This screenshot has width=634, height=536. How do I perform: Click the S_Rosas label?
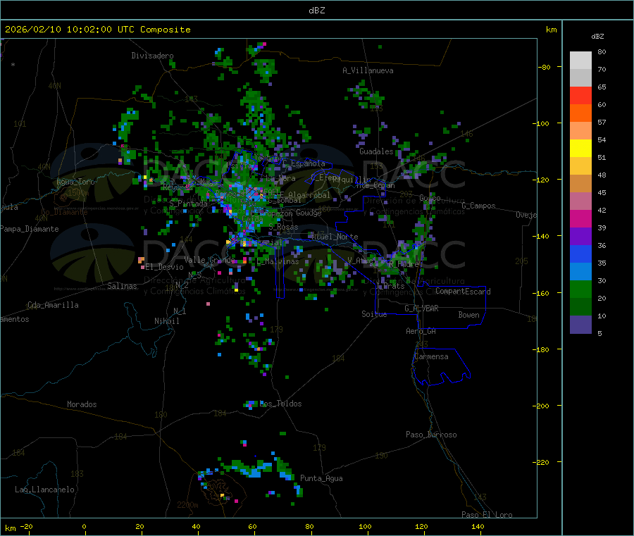[x=283, y=228]
